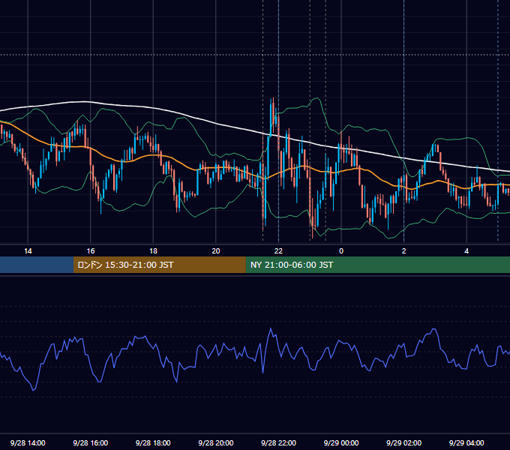Click the 9/28 20:00 date label
The height and width of the screenshot is (450, 510).
[216, 442]
